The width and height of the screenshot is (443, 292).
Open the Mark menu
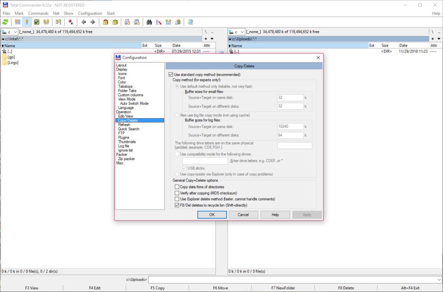(19, 13)
